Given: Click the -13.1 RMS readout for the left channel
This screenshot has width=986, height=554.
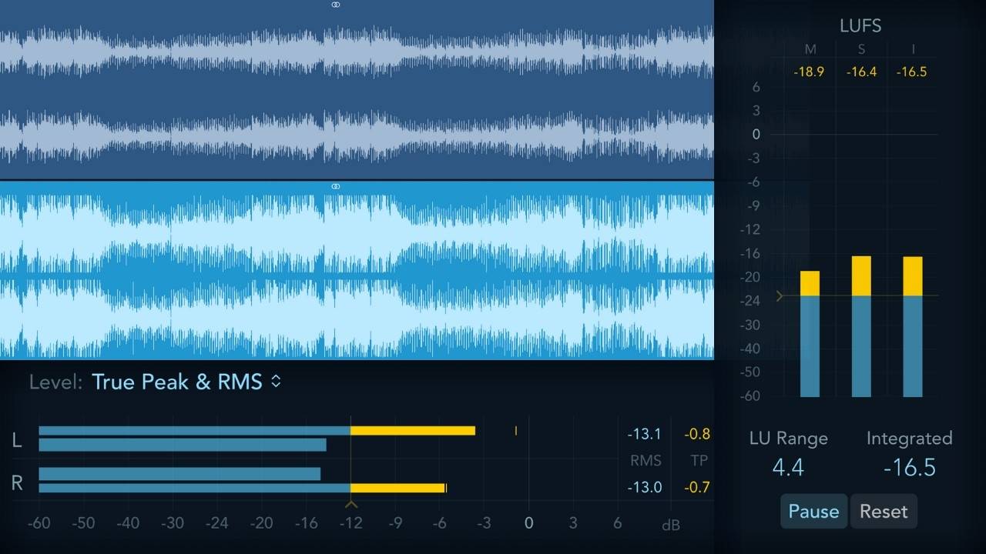Looking at the screenshot, I should pyautogui.click(x=646, y=434).
